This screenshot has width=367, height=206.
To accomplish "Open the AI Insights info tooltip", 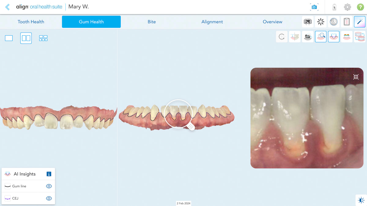I will [x=49, y=174].
